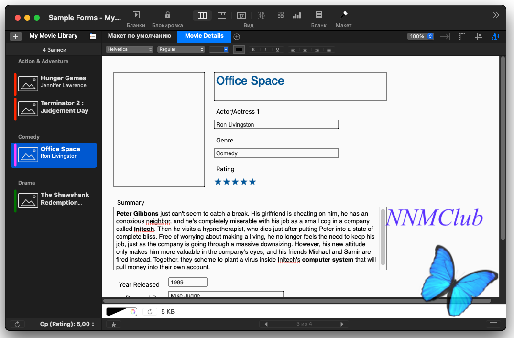Viewport: 514px width, 338px height.
Task: Switch to the column view icon
Action: [x=202, y=15]
